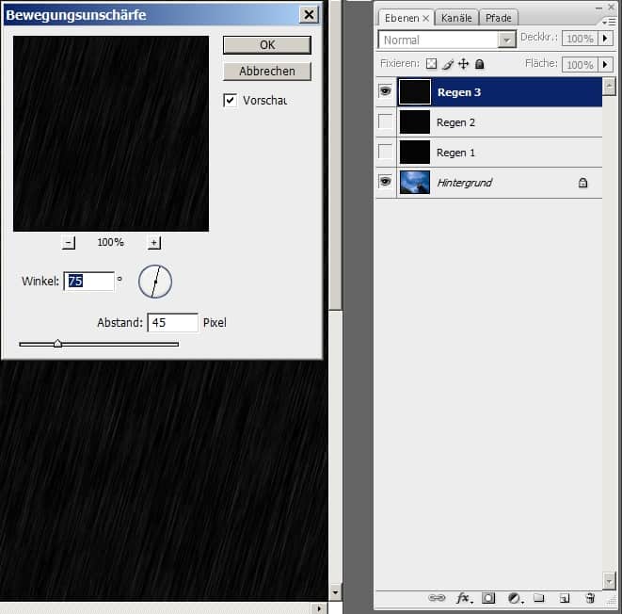Click OK in Bewegungsunschärfe dialog
622x614 pixels.
pos(267,45)
